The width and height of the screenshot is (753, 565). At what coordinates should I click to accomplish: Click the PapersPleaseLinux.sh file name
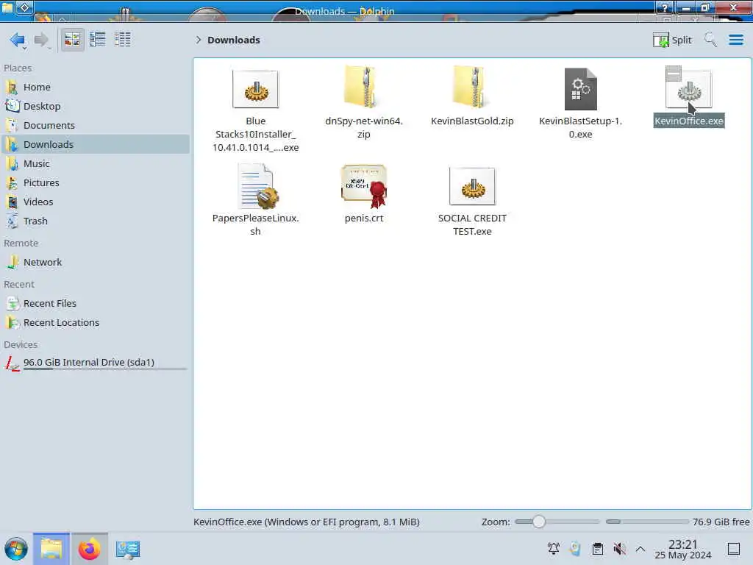click(x=255, y=225)
